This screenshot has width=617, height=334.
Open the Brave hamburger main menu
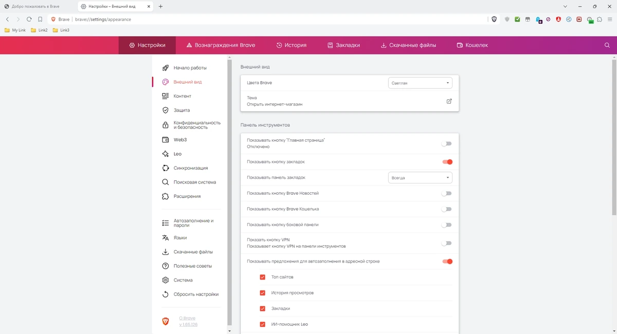609,19
